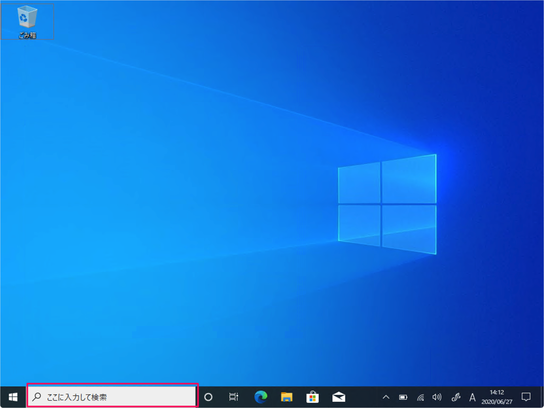Toggle the IME input mode indicator
The image size is (544, 408).
(x=472, y=397)
